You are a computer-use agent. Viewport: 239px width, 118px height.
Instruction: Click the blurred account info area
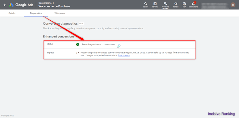(x=215, y=6)
